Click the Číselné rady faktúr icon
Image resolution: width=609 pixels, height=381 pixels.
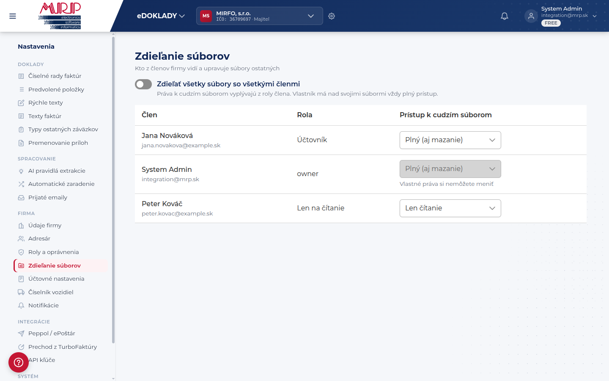[21, 76]
